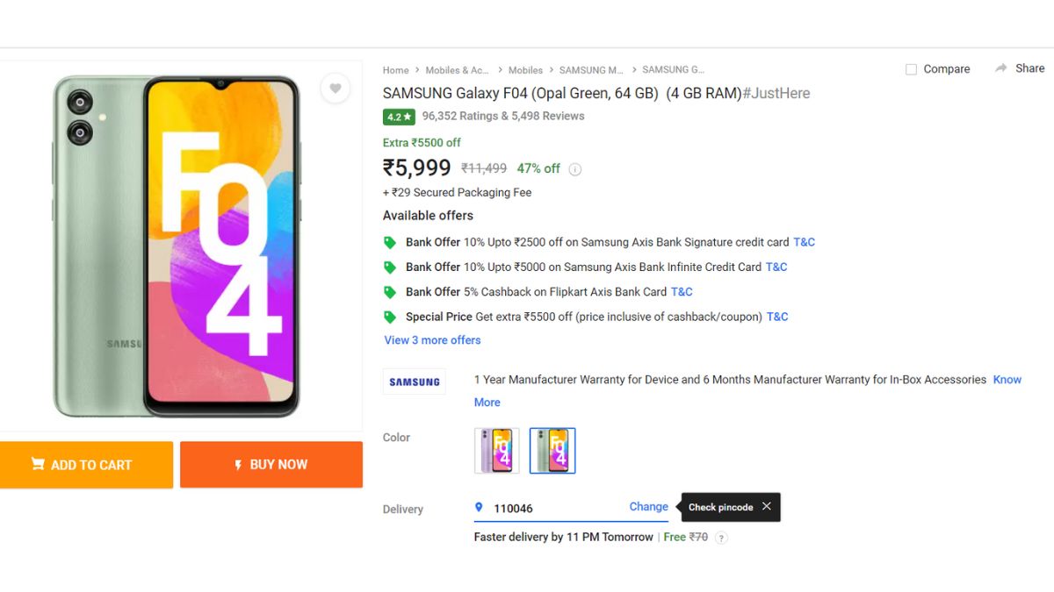Click the wishlist heart icon

pyautogui.click(x=335, y=88)
